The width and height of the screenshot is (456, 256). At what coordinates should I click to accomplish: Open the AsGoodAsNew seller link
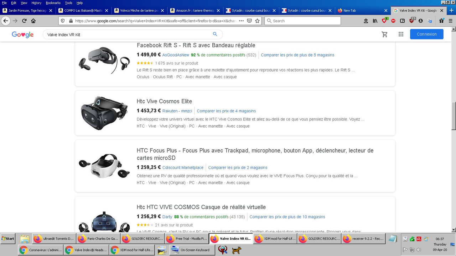click(x=176, y=55)
